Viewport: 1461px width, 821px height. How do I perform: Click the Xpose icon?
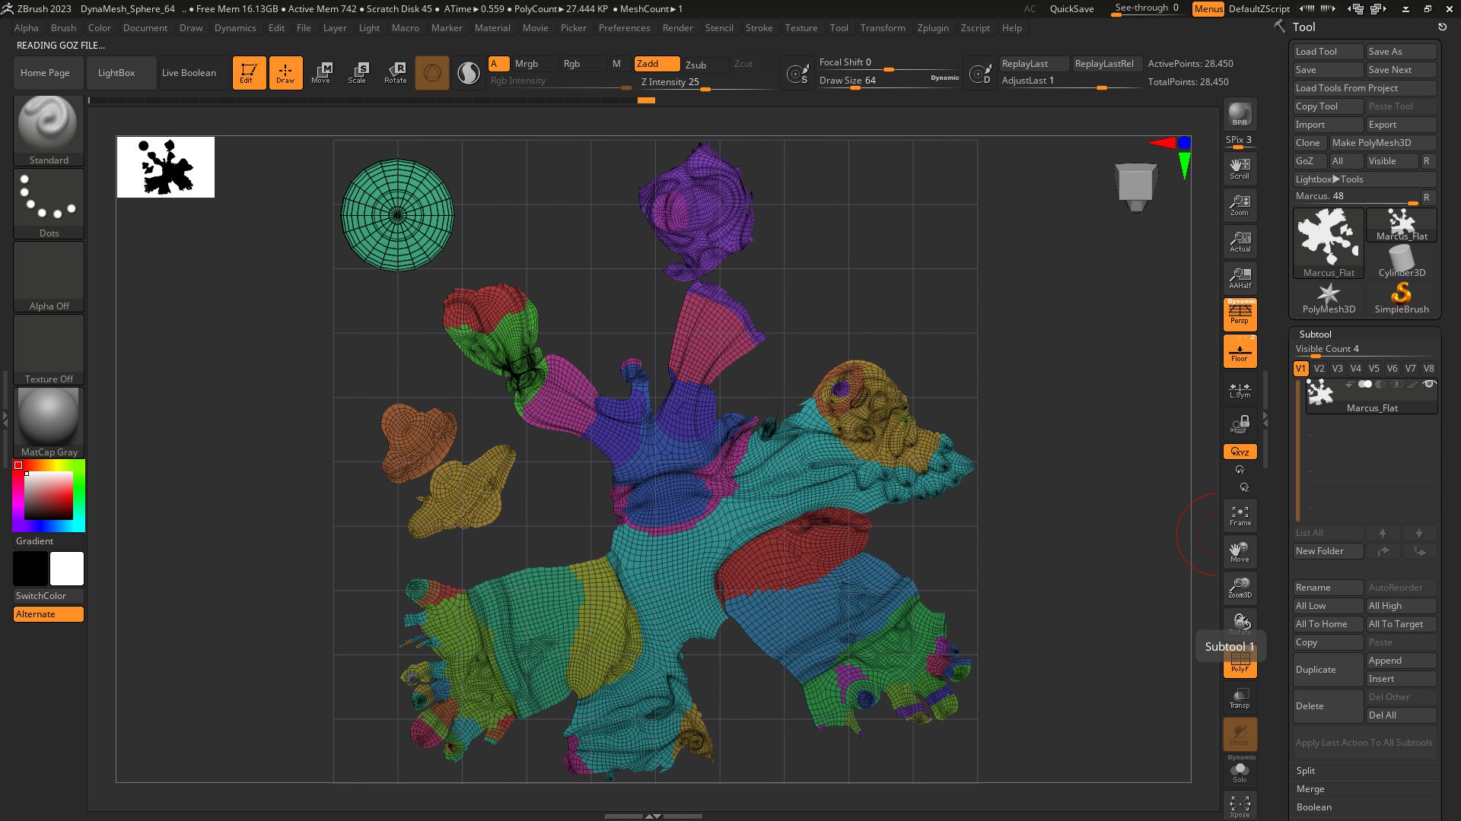point(1240,807)
